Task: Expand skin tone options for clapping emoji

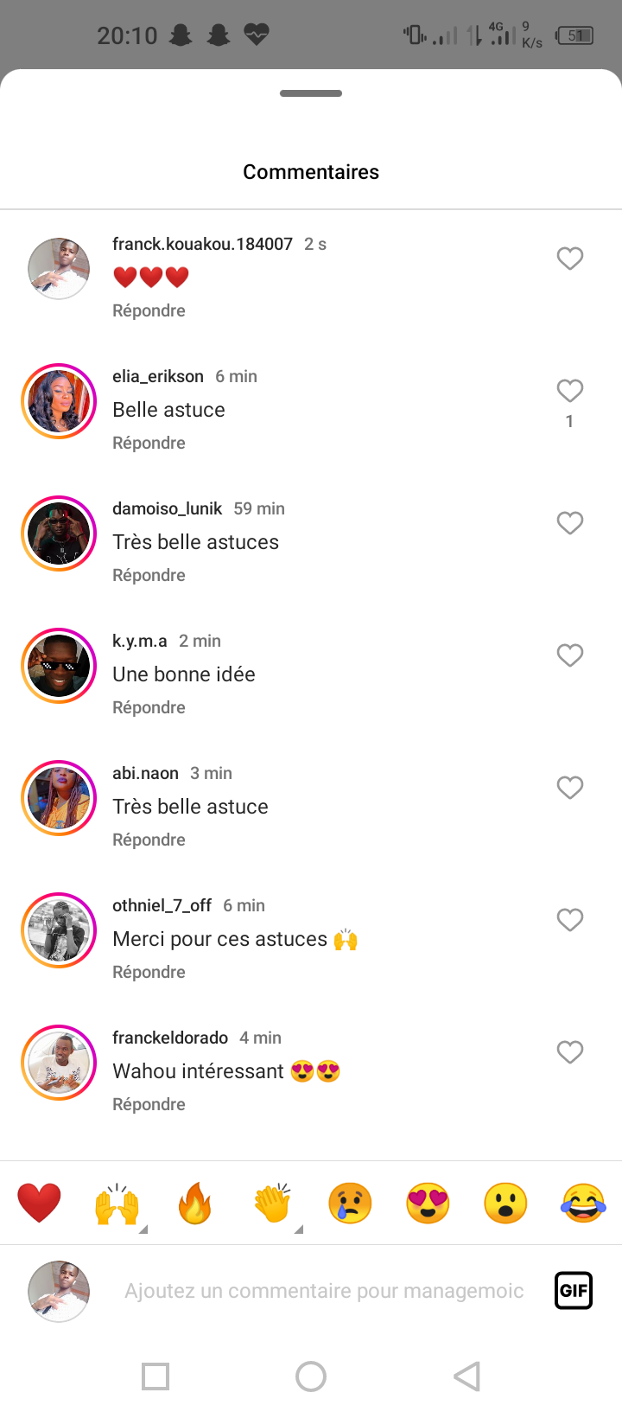Action: point(298,1229)
